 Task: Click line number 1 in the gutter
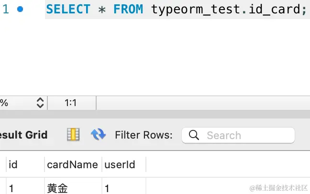click(x=6, y=9)
